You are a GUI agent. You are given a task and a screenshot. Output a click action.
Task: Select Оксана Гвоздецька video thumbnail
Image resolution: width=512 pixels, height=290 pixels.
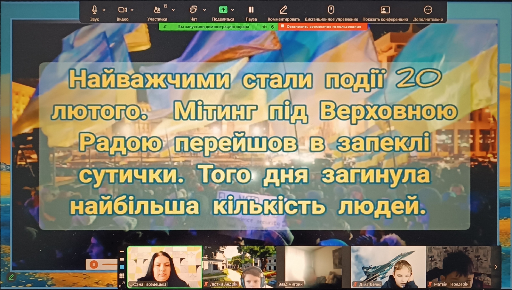click(165, 267)
